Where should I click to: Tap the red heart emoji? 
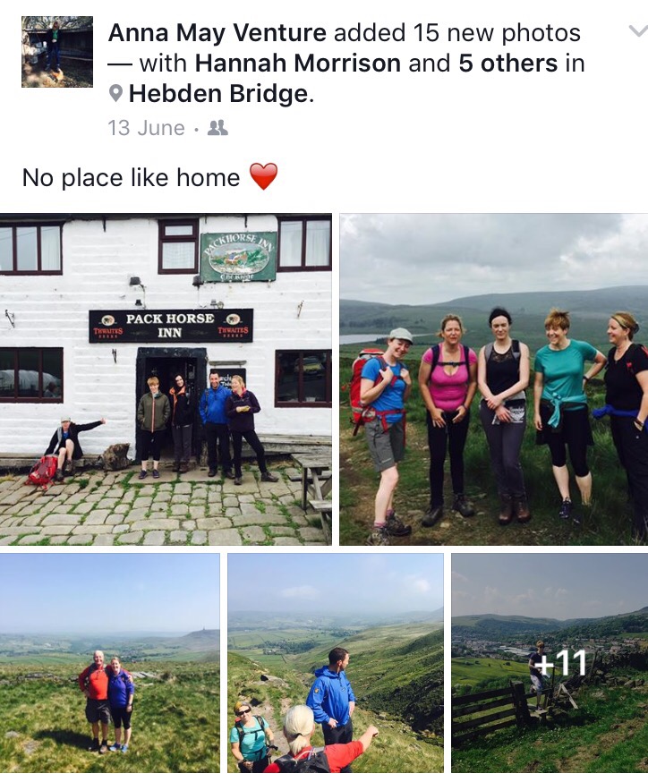263,176
